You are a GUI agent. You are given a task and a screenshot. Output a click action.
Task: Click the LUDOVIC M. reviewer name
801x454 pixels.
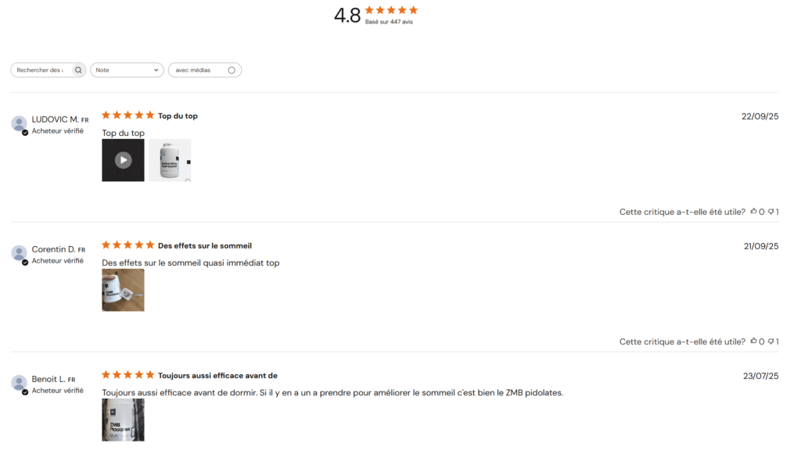55,120
